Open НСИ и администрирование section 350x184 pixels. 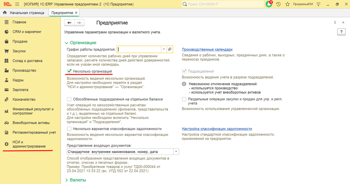tap(29, 144)
